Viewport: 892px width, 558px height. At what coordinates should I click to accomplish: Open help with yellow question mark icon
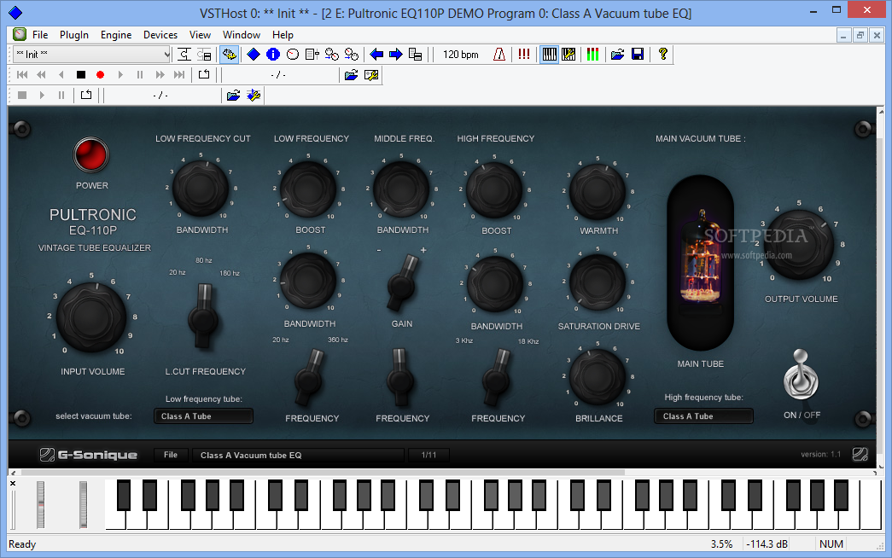pyautogui.click(x=662, y=55)
